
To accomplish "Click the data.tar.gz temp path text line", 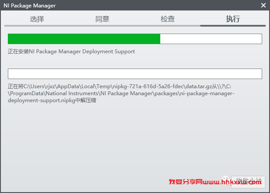I will (x=119, y=86).
